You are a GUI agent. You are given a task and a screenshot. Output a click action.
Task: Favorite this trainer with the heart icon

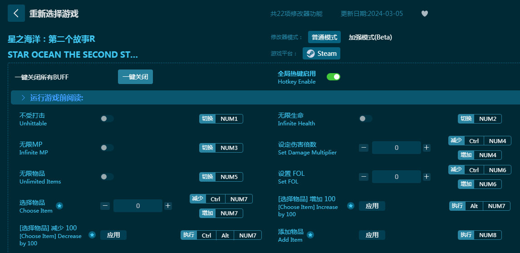pos(425,14)
